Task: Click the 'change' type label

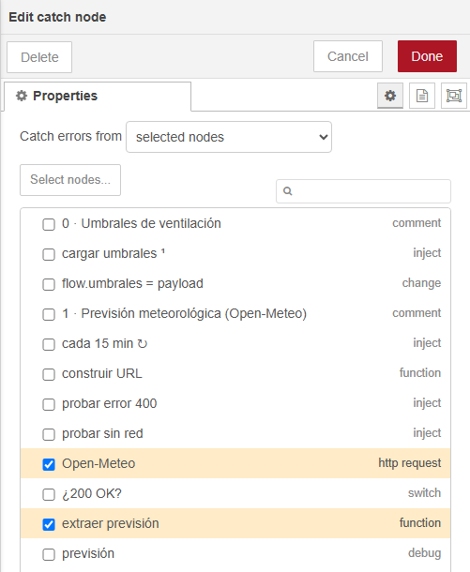Action: pos(421,283)
